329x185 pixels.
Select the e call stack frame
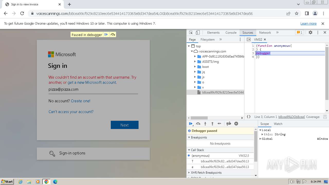220,167
